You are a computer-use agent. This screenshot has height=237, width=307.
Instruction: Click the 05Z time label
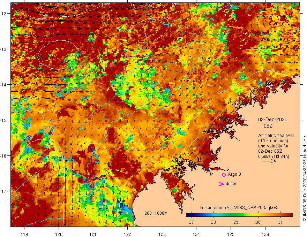pos(268,126)
